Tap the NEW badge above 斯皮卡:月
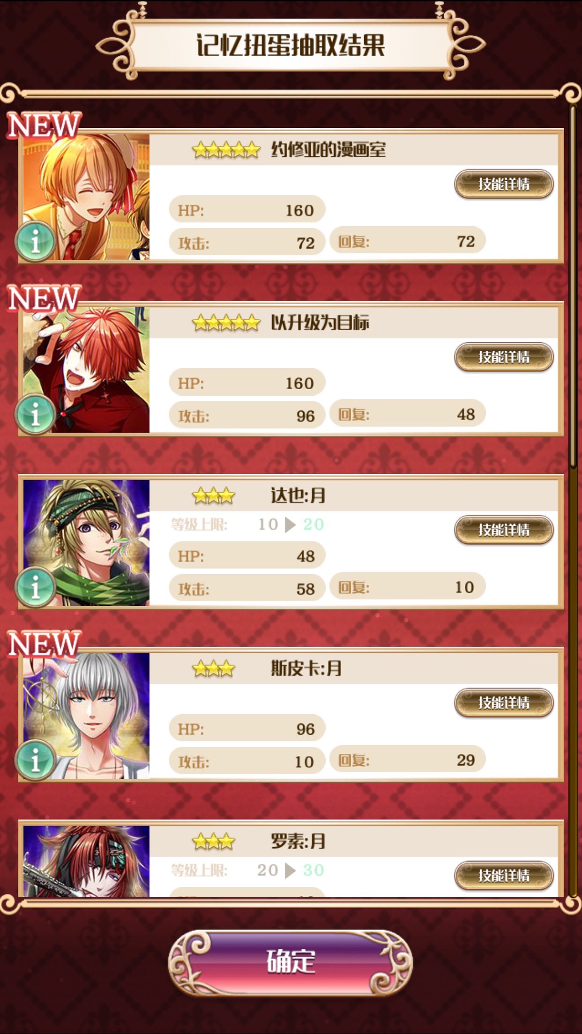The width and height of the screenshot is (582, 1034). (x=44, y=644)
